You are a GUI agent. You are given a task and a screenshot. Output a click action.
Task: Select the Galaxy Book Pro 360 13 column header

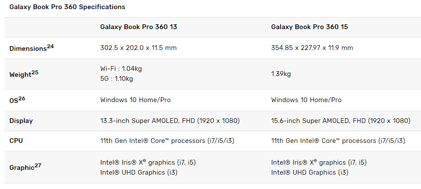coord(138,27)
